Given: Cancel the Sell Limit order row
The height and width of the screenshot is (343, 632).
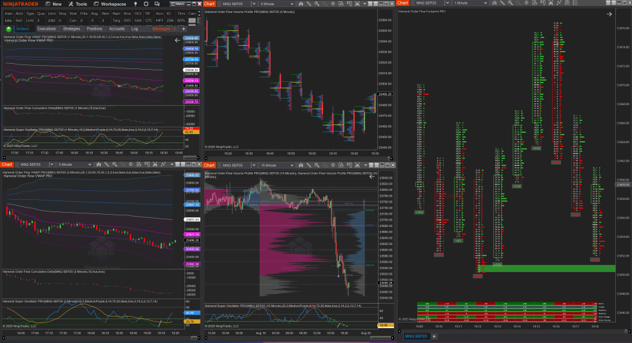Looking at the screenshot, I should click(x=192, y=20).
